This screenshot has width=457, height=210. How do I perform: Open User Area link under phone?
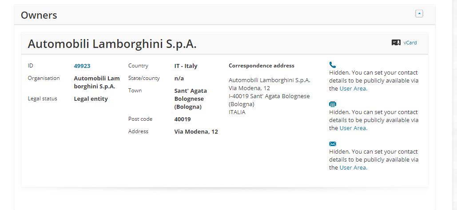(x=353, y=89)
